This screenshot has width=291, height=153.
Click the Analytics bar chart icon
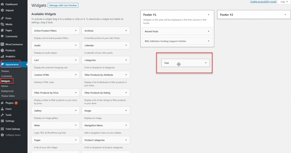coord(3,56)
